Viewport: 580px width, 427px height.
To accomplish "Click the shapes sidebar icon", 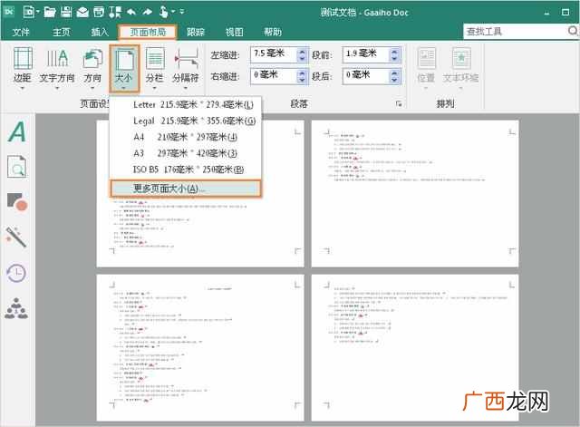I will pos(17,201).
